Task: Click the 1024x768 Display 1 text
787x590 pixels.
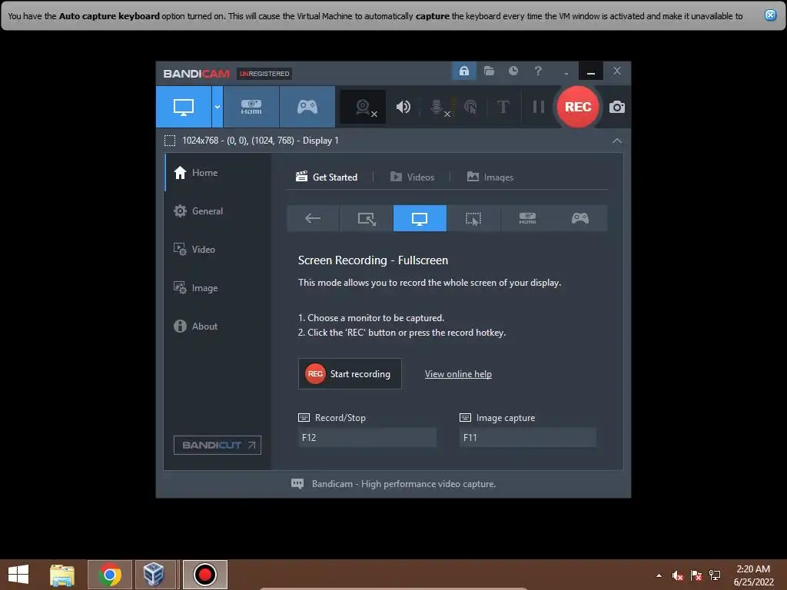Action: (261, 141)
